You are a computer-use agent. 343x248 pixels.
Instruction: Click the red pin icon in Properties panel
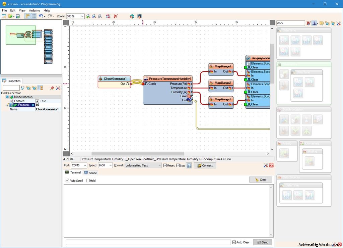pyautogui.click(x=52, y=88)
